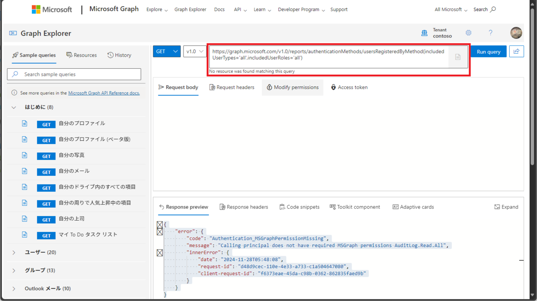Open the Support navigation link
This screenshot has height=301, width=537.
[339, 9]
